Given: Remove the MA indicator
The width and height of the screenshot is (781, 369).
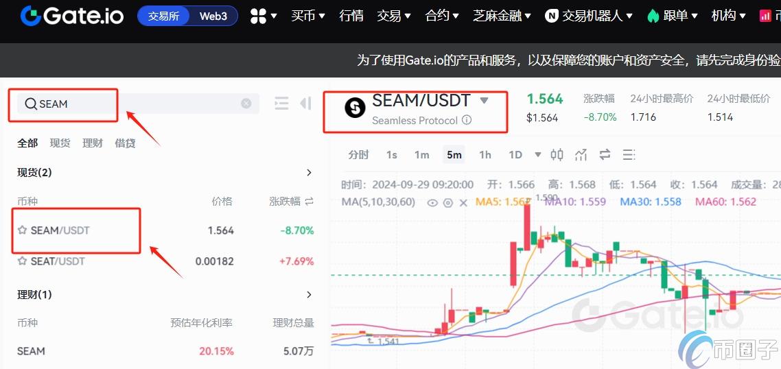Looking at the screenshot, I should [x=463, y=202].
